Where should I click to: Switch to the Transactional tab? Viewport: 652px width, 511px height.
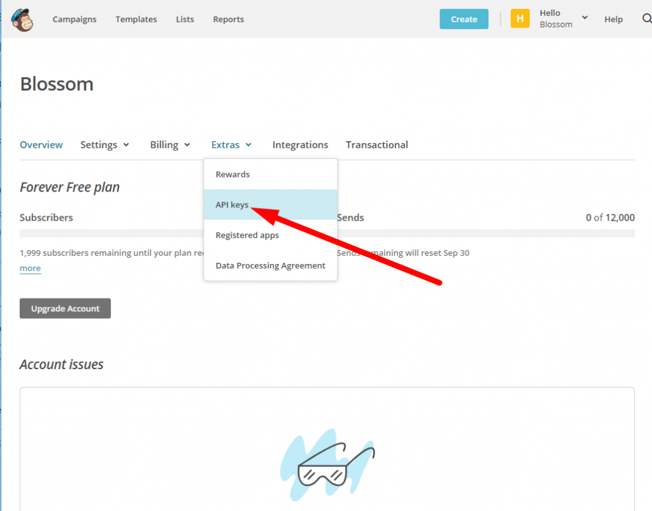click(x=377, y=144)
